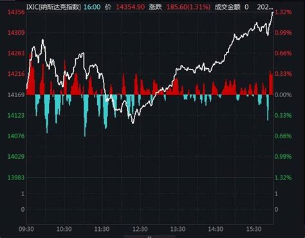This screenshot has width=305, height=238.
Task: Click the 14216 price axis label
Action: [16, 74]
